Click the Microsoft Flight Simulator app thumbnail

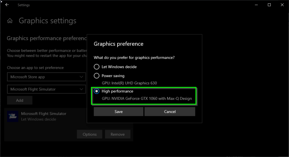click(x=13, y=116)
